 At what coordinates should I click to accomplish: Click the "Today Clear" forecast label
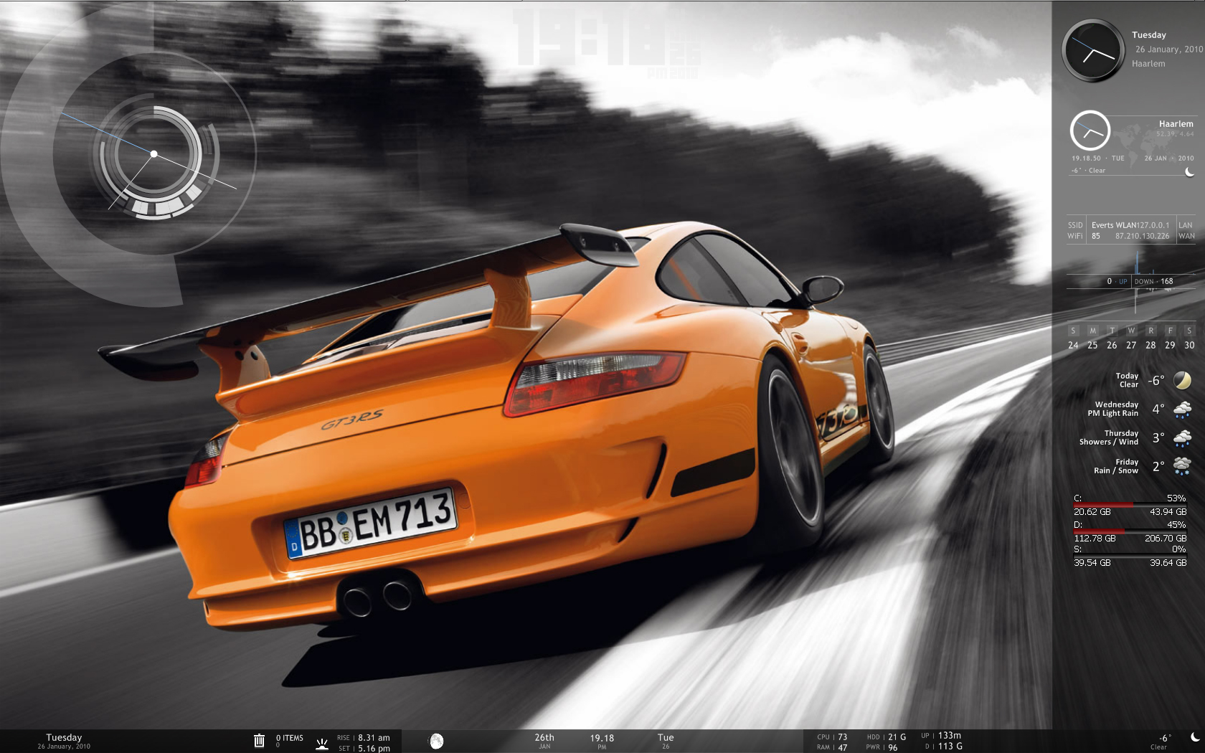[1127, 380]
